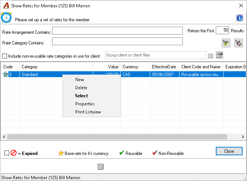Image resolution: width=247 pixels, height=181 pixels.
Task: Sort by the Category column header
Action: click(x=56, y=66)
